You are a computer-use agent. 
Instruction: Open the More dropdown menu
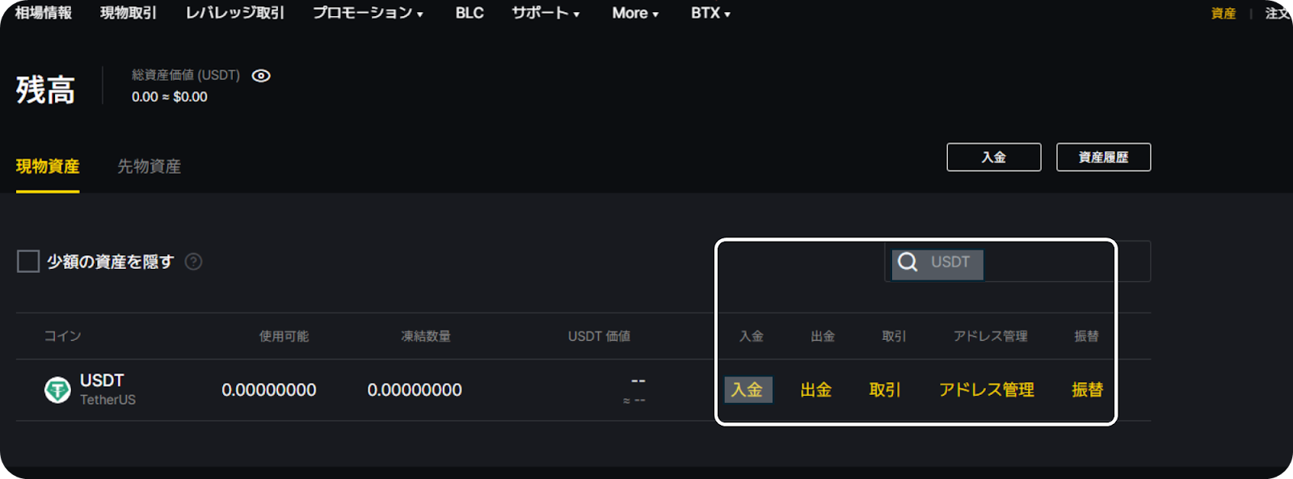point(635,13)
